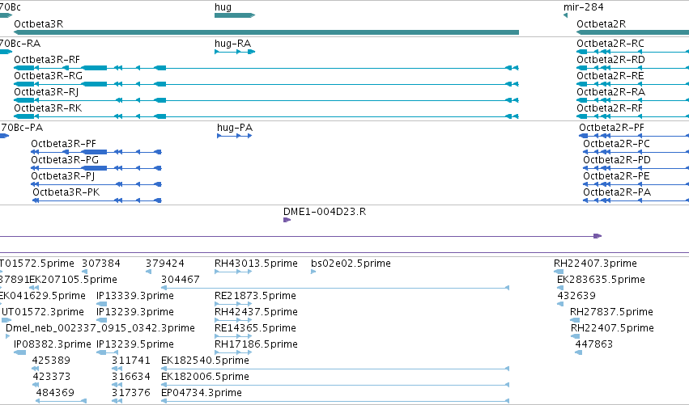Select protein Octbeta3R-PG label
This screenshot has width=689, height=405.
tap(65, 160)
